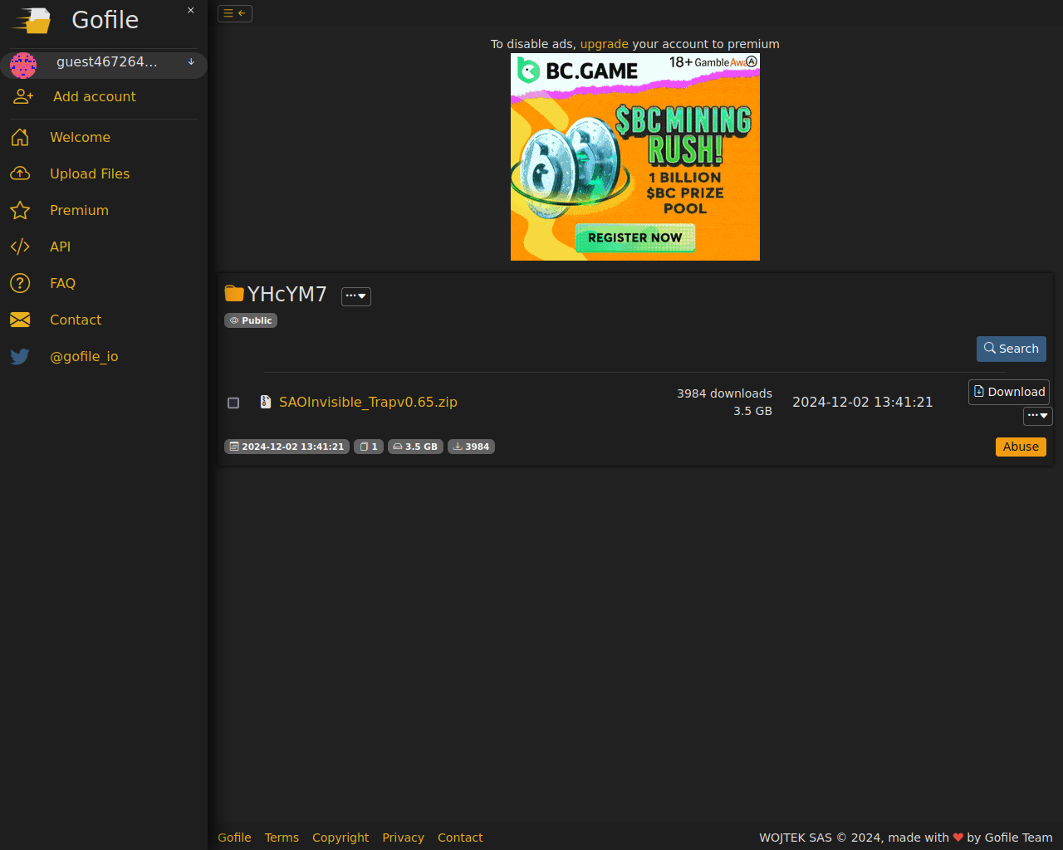The image size is (1063, 850).
Task: Click the Contact envelope icon
Action: (x=20, y=320)
